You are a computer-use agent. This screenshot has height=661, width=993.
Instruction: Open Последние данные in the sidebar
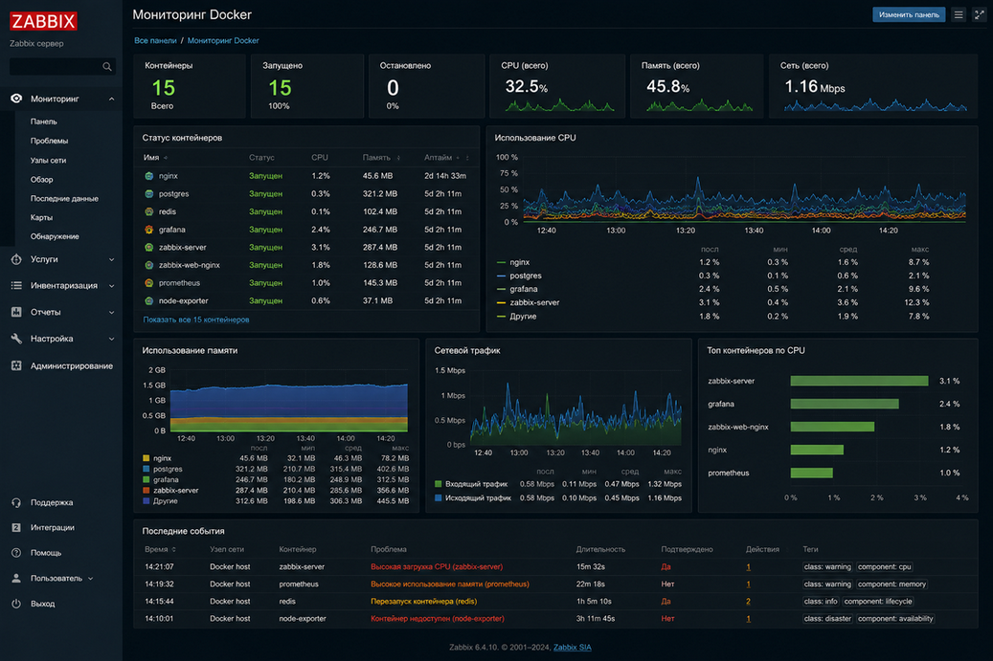point(64,199)
